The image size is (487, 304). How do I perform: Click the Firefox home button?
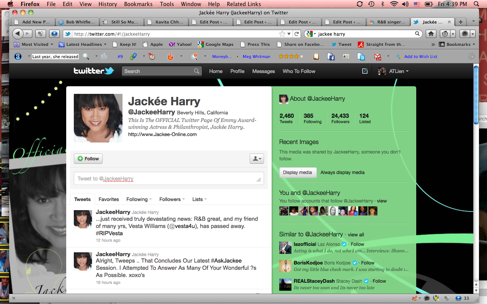431,34
